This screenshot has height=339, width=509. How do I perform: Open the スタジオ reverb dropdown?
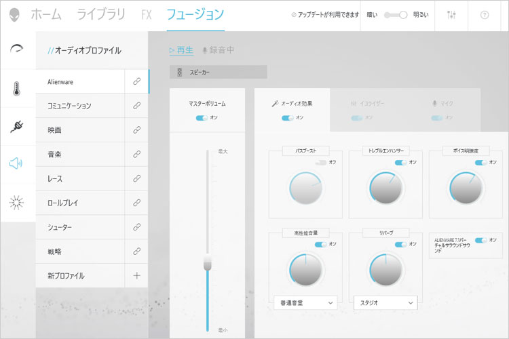click(385, 302)
